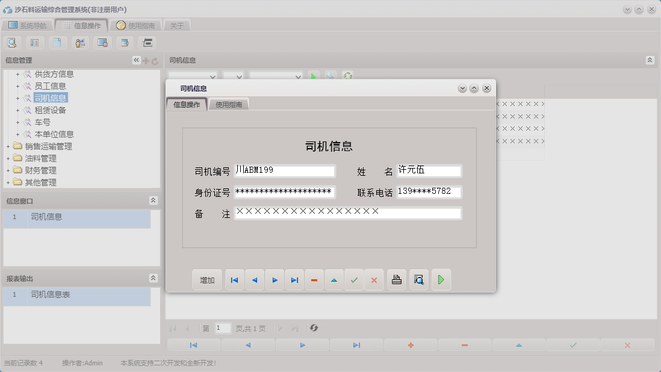Click the 增加 button to add a record
The width and height of the screenshot is (661, 372).
[x=206, y=279]
